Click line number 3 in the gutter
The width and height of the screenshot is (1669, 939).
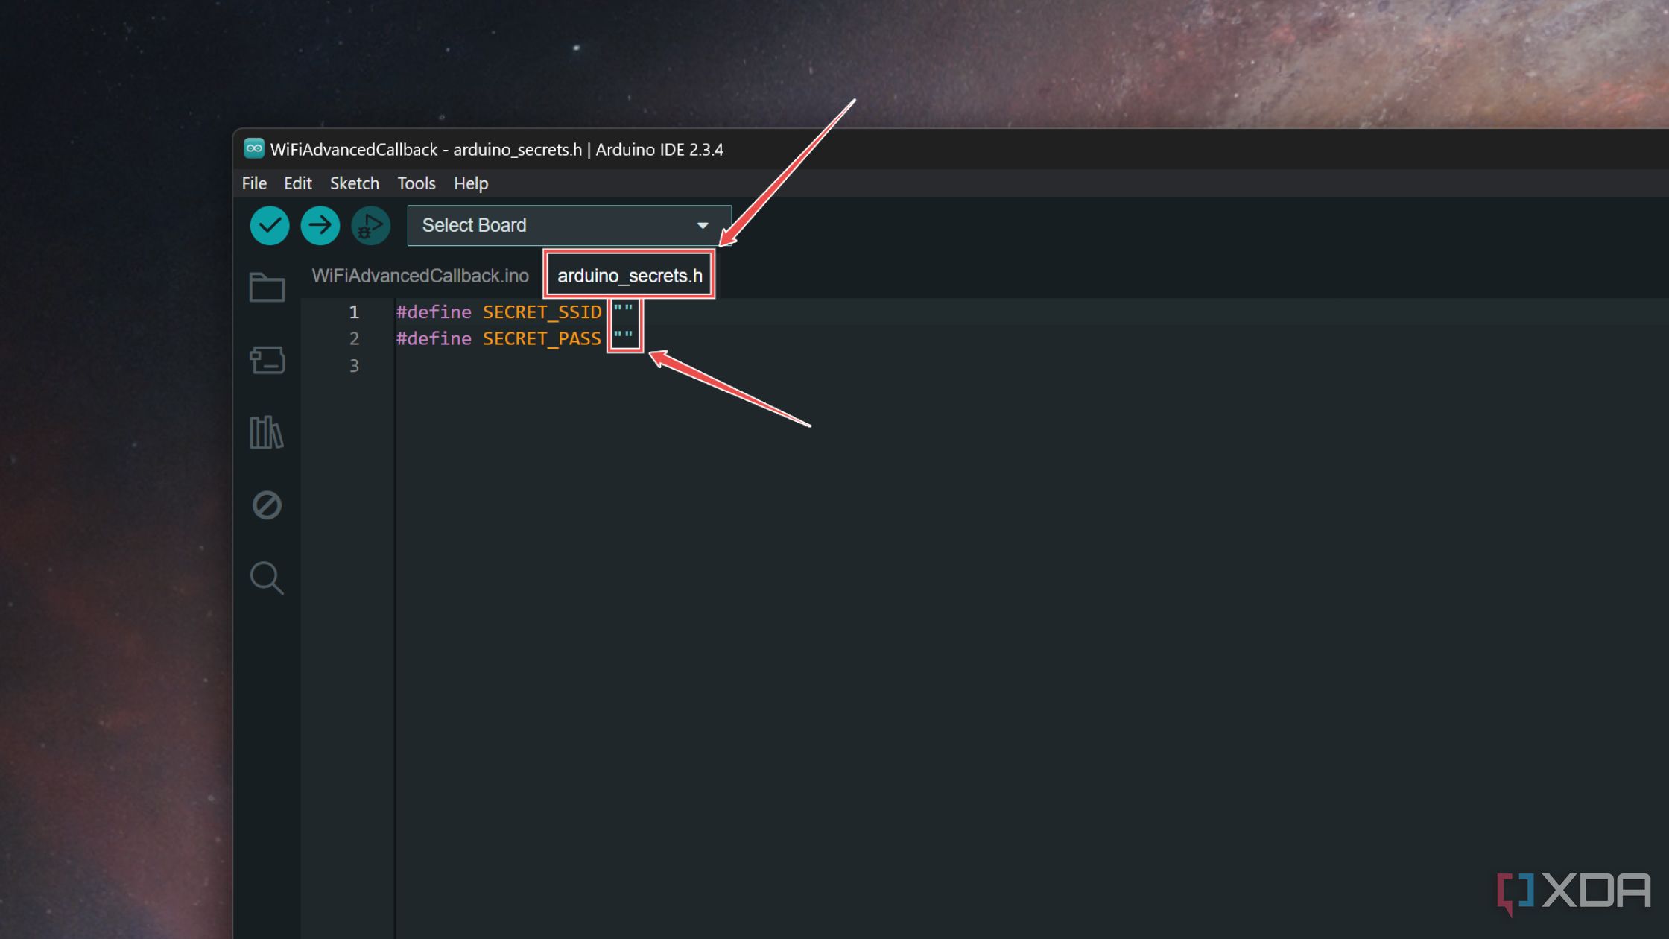tap(354, 366)
